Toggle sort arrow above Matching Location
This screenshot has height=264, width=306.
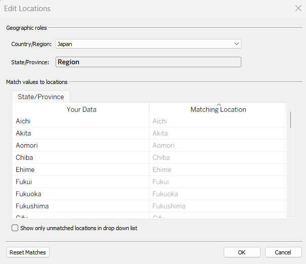(x=219, y=105)
